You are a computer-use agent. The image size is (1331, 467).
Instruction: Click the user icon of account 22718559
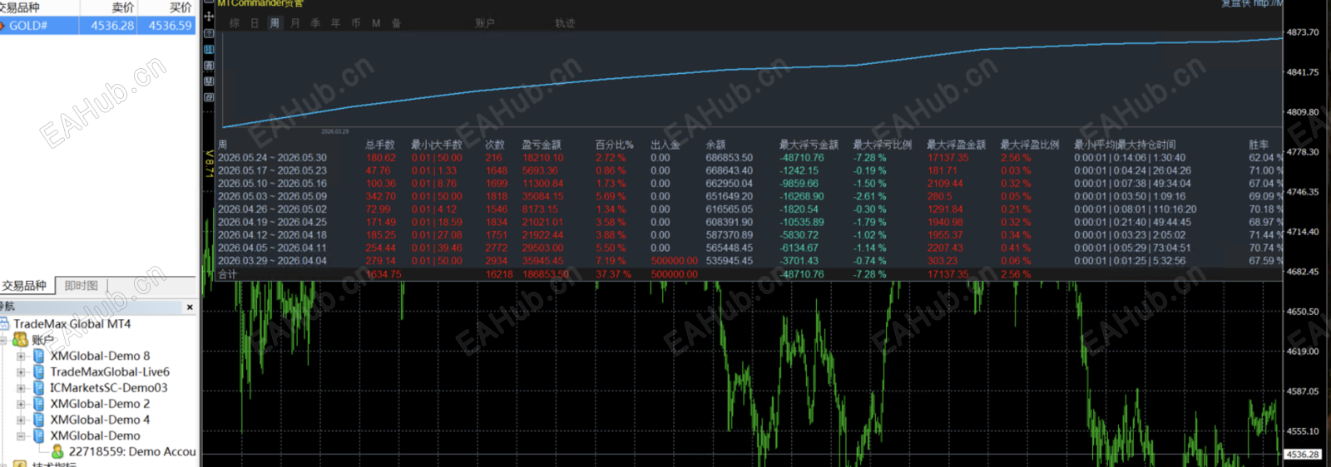coord(57,451)
